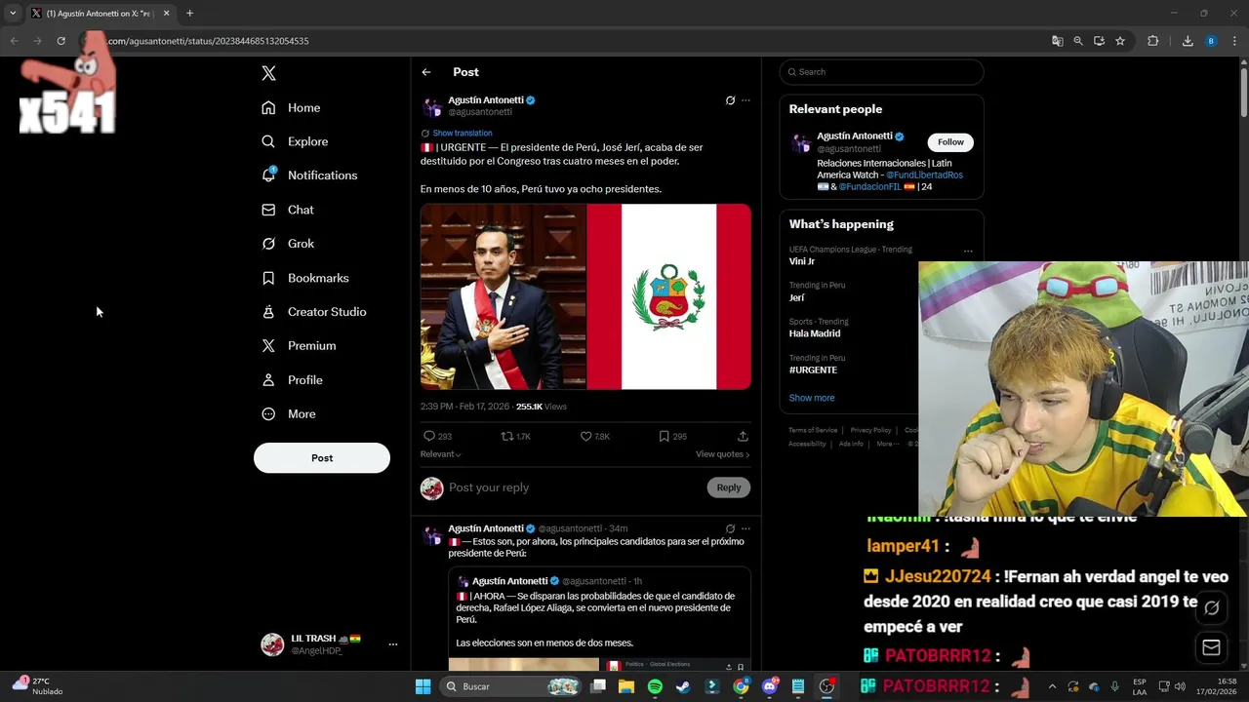This screenshot has height=702, width=1249.
Task: Click the translate page icon
Action: pos(1057,41)
